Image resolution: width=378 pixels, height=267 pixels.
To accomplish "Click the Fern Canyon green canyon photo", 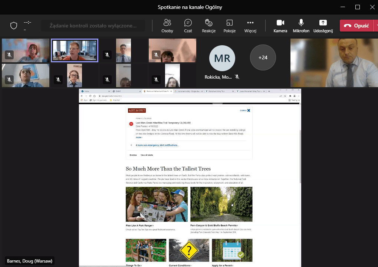I will [221, 204].
